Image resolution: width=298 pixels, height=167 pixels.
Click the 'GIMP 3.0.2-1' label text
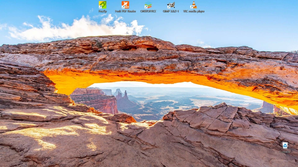click(x=171, y=11)
